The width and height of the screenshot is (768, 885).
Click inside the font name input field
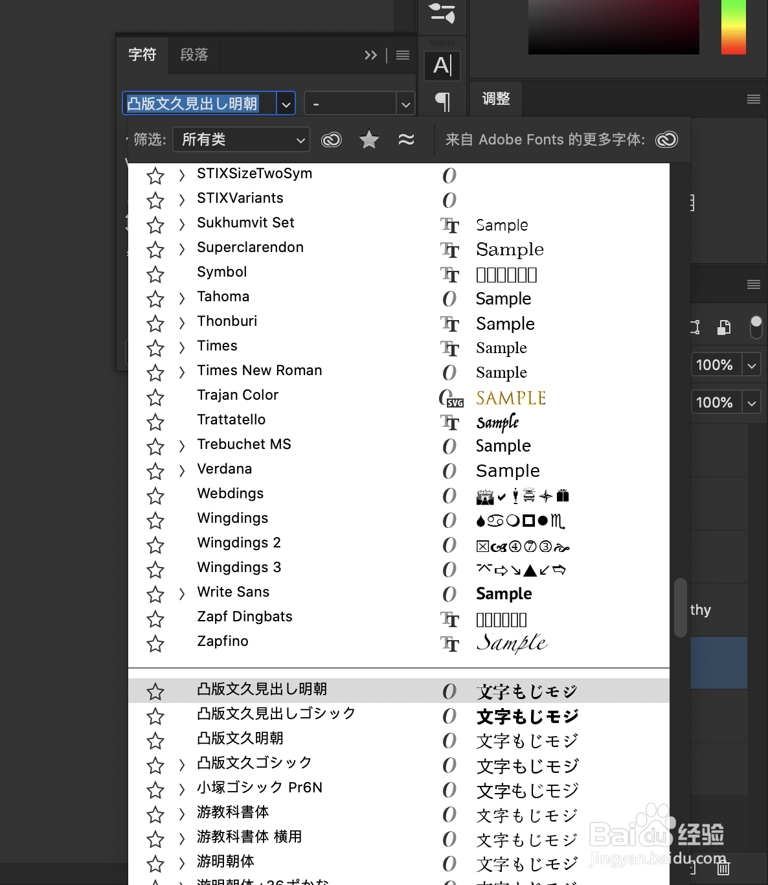(x=199, y=104)
